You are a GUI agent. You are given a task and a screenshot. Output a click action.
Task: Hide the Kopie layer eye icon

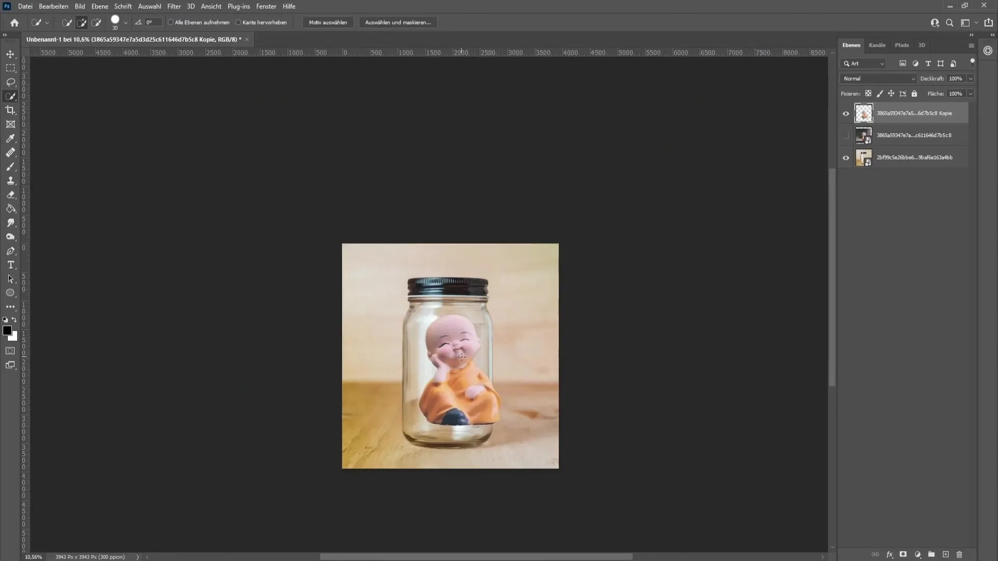pos(846,113)
